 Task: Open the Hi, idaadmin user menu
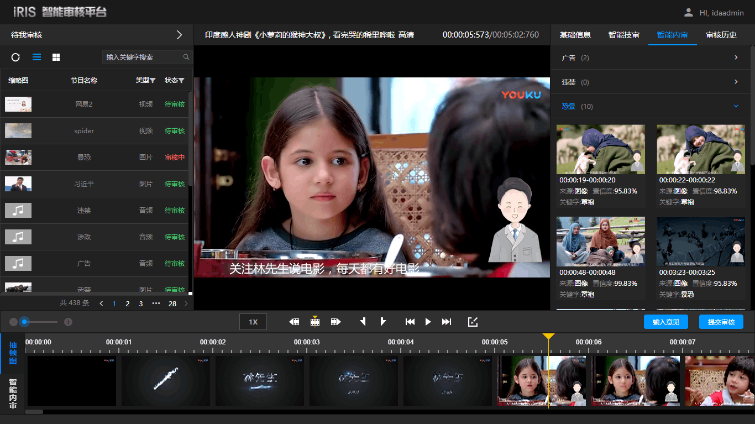click(x=722, y=13)
